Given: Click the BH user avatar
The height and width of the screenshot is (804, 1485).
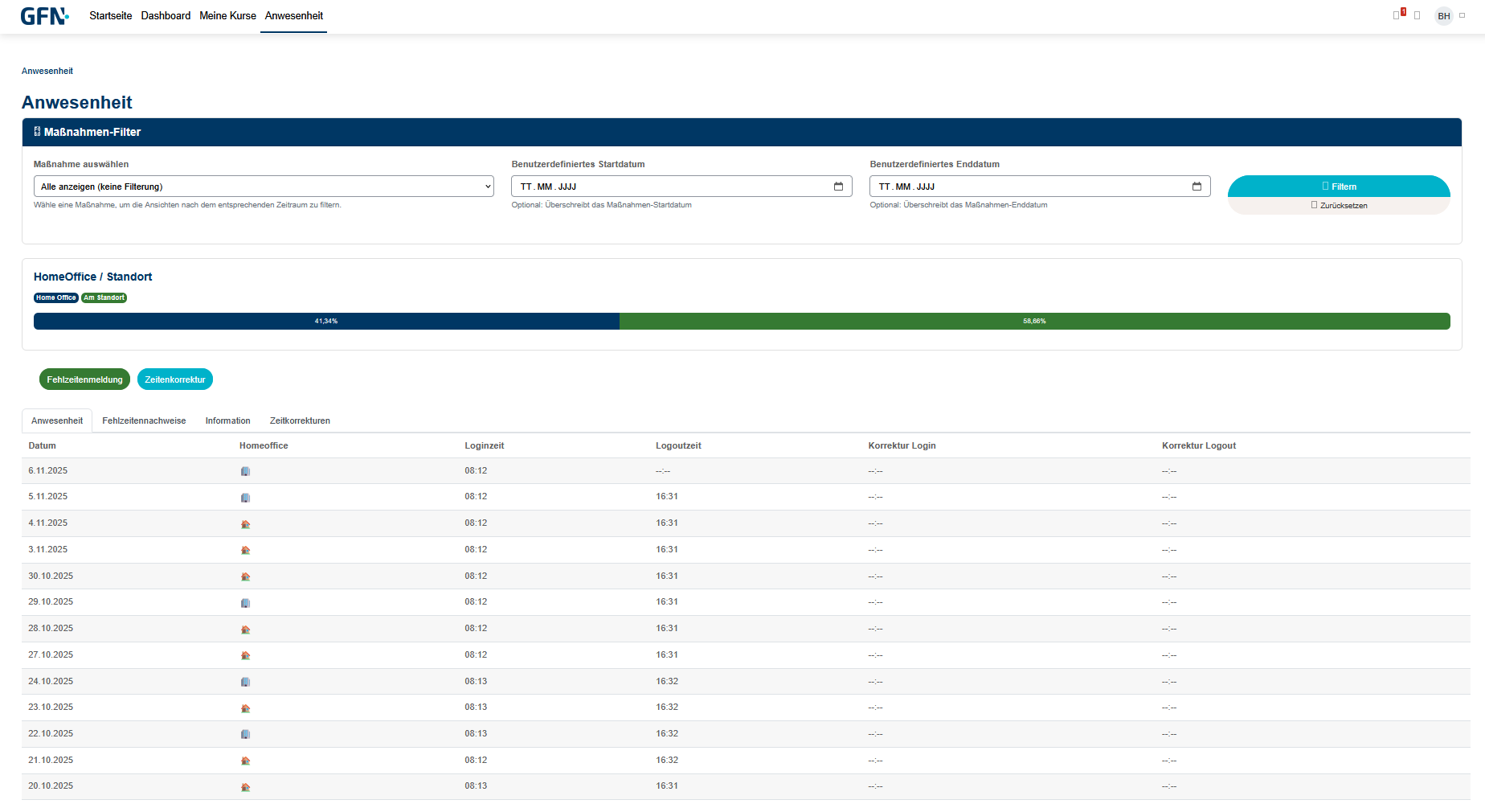Looking at the screenshot, I should click(x=1443, y=16).
